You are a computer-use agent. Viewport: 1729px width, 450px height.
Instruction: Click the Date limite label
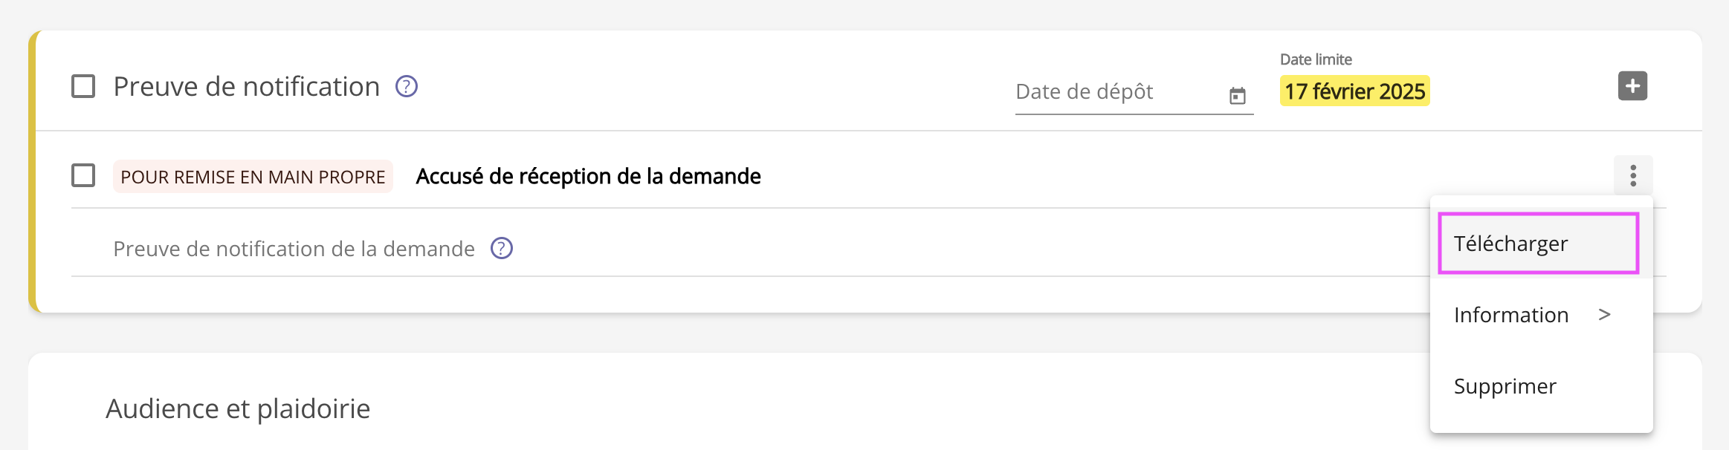(1316, 59)
